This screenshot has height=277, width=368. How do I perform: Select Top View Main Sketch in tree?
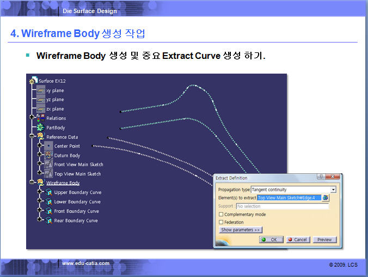click(77, 174)
